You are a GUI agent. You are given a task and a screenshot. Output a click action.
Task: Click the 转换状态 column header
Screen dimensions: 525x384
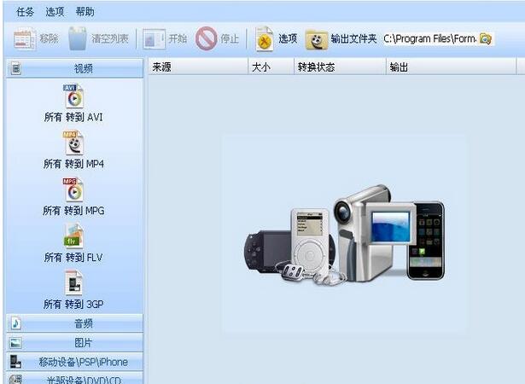click(x=340, y=67)
